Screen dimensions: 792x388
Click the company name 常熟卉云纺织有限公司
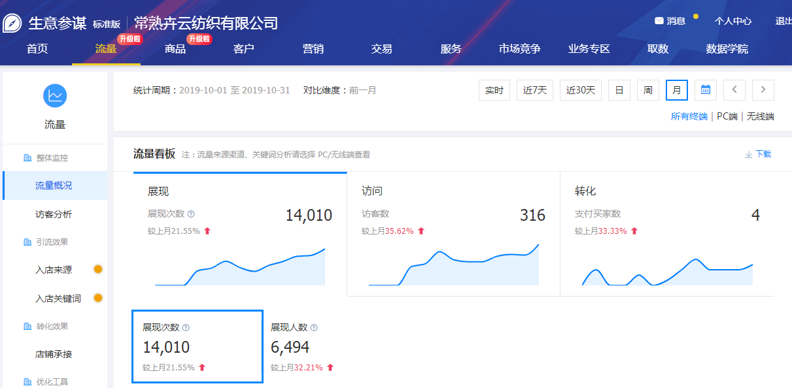206,24
